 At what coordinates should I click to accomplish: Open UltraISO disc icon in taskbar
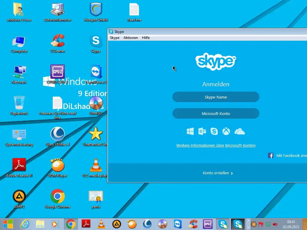162,224
